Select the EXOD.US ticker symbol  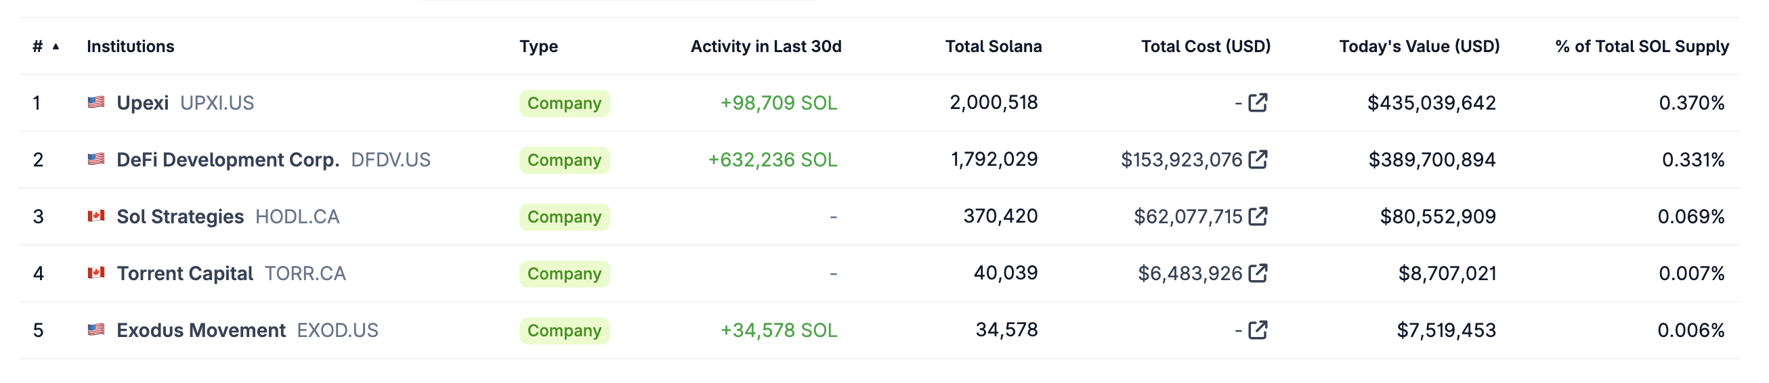point(337,331)
